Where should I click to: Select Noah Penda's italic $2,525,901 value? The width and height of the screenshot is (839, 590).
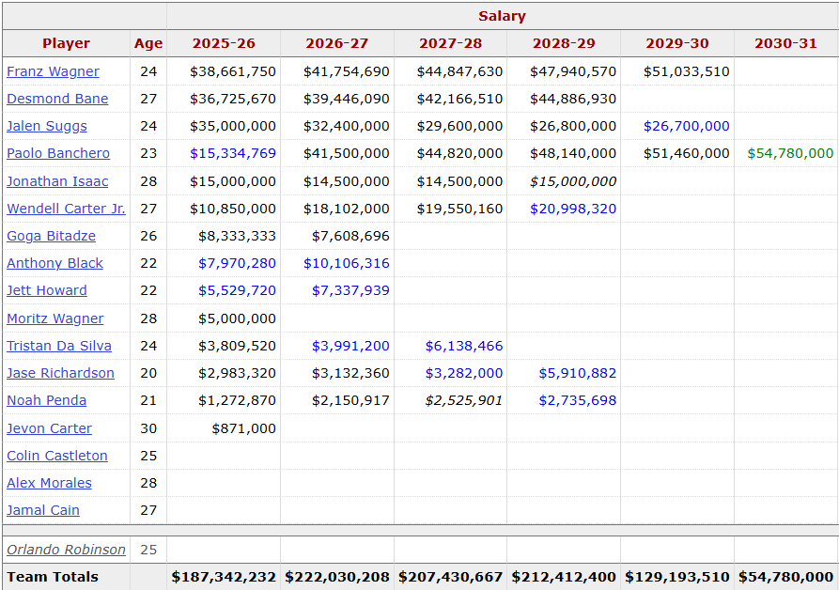click(x=463, y=400)
